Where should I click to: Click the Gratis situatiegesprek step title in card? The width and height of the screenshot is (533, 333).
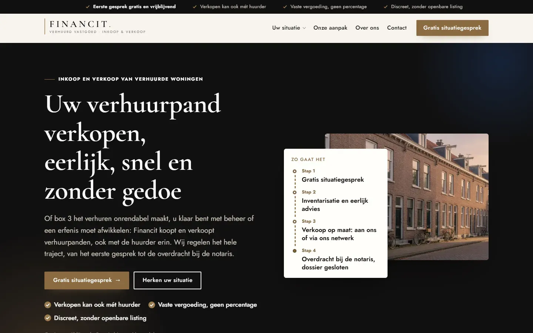pos(333,180)
